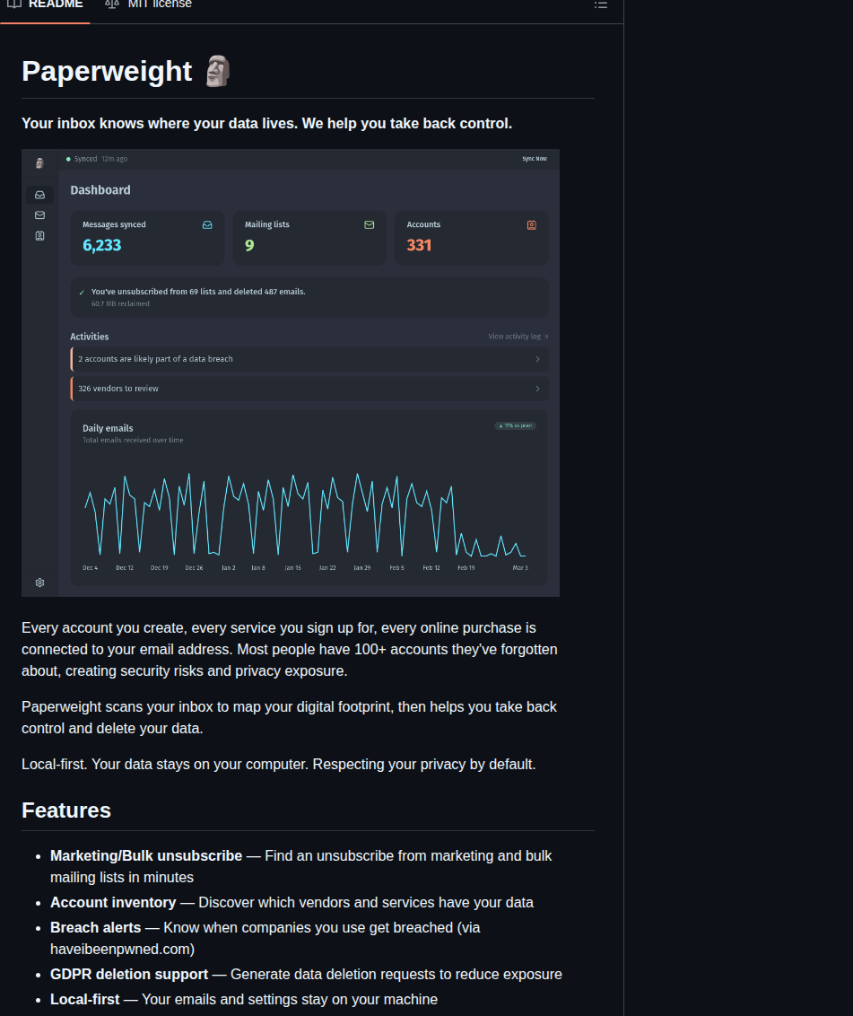Expand chevron on 326 vendors row
This screenshot has height=1016, width=853.
(x=537, y=389)
